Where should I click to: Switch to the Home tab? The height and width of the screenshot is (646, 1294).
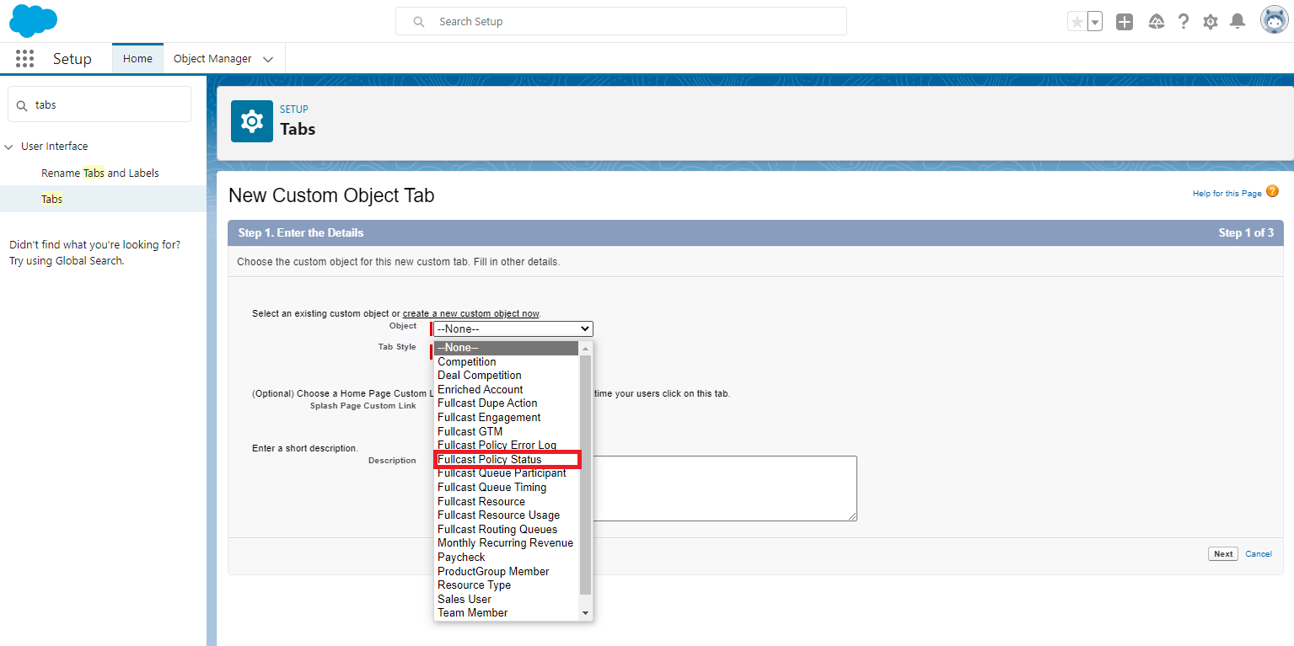(x=137, y=59)
